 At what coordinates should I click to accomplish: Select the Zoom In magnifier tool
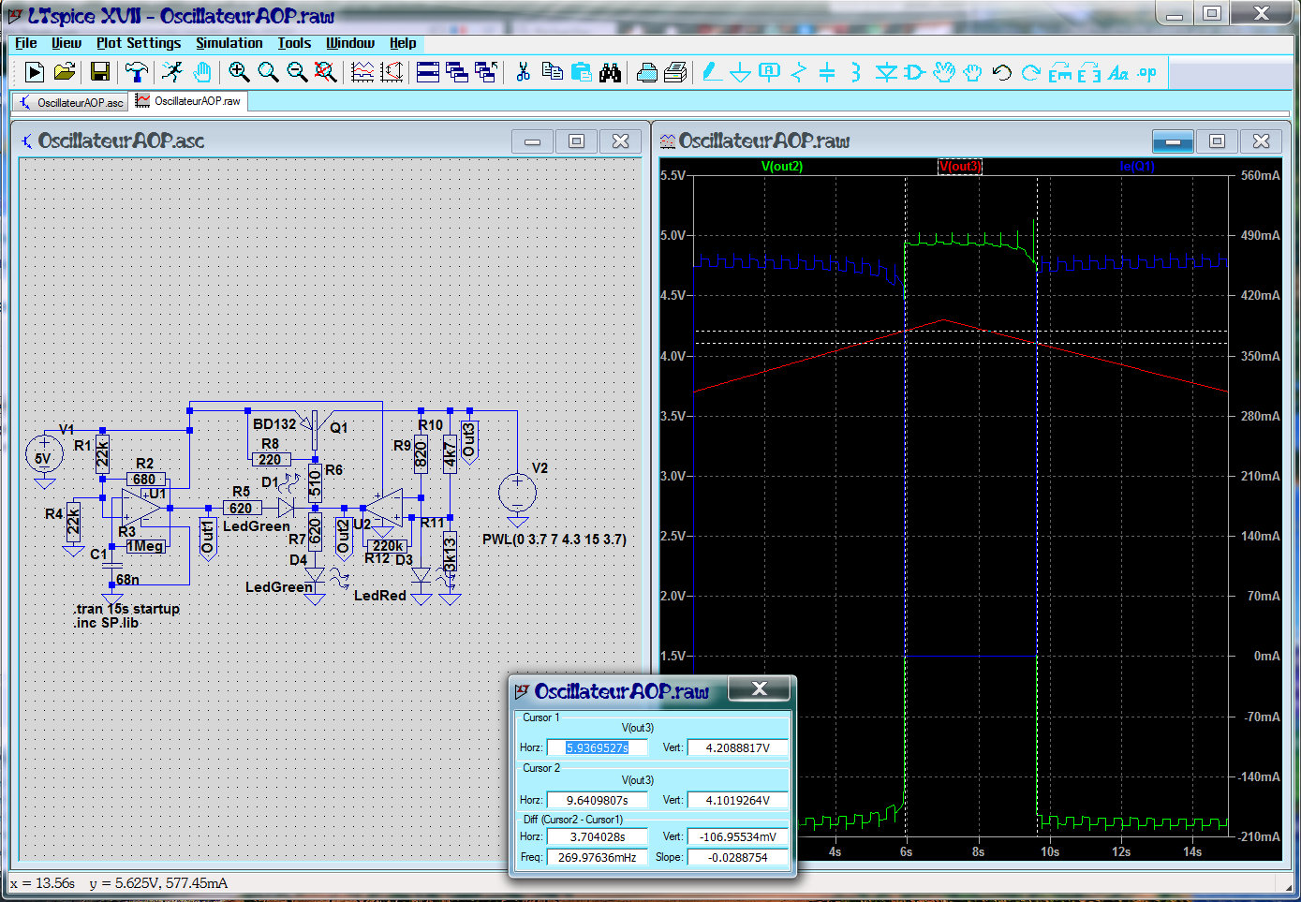239,72
